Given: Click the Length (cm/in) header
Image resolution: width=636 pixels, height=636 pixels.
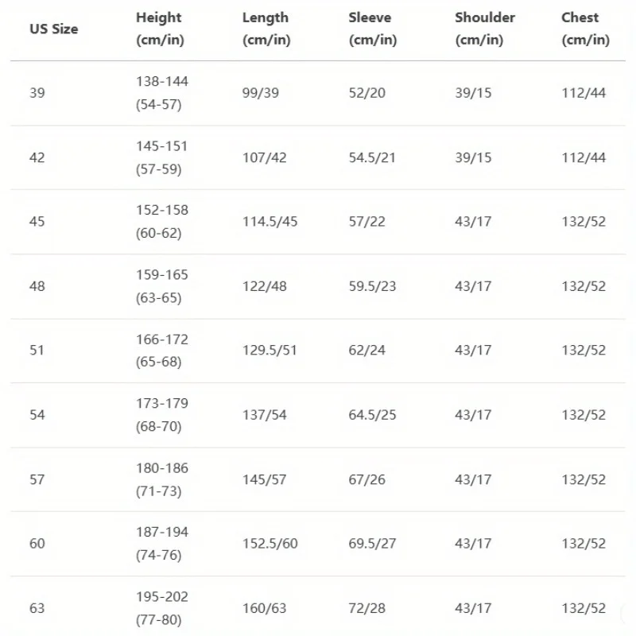Looking at the screenshot, I should (x=266, y=29).
